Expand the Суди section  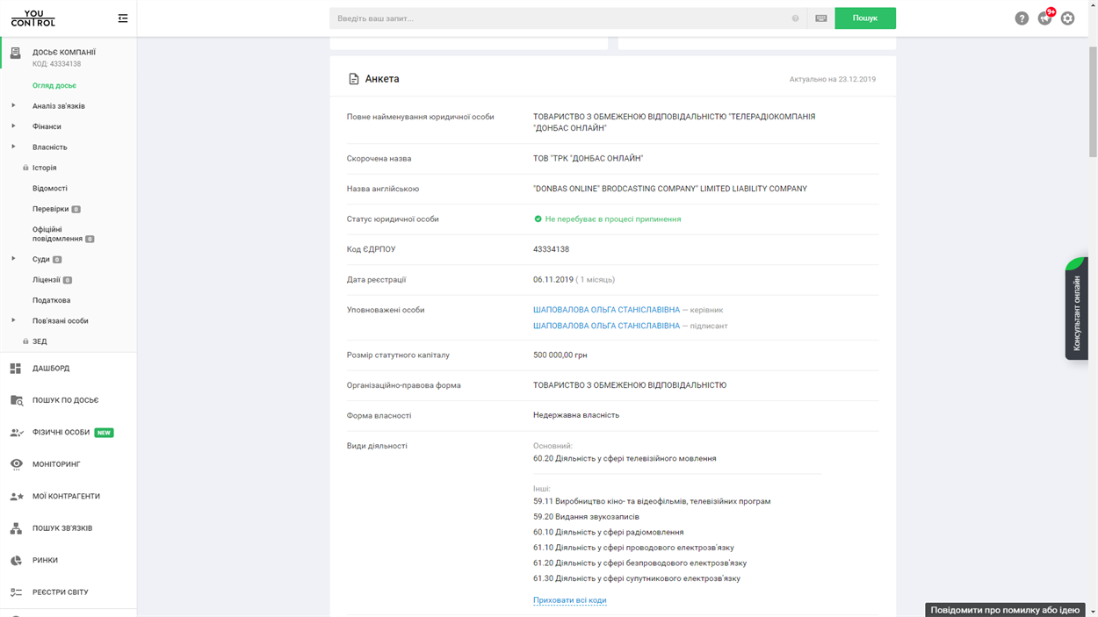(x=13, y=259)
